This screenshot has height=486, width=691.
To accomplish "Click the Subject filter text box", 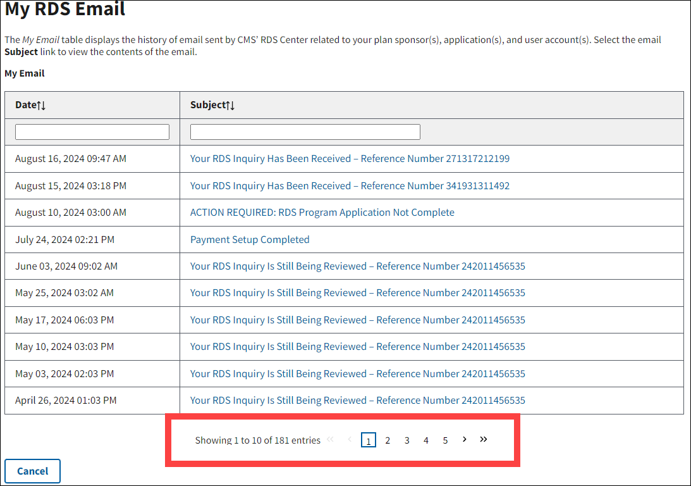I will [305, 132].
